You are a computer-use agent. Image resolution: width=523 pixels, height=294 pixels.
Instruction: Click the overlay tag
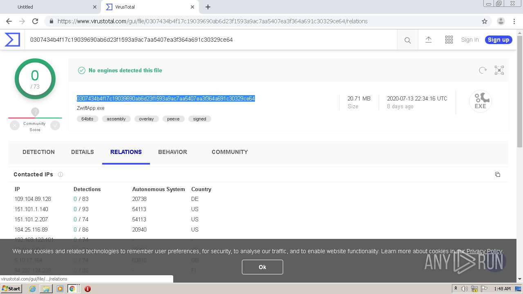click(x=146, y=119)
